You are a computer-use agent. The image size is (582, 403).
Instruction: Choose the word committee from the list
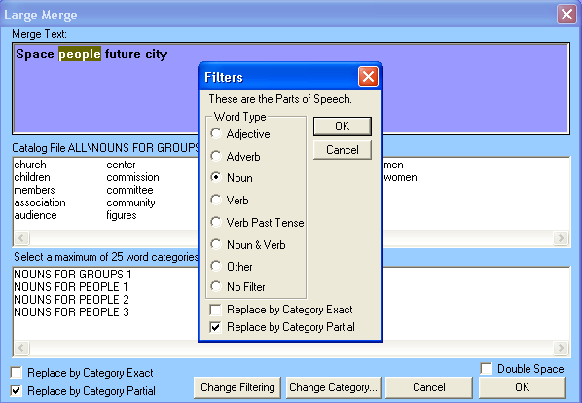click(129, 190)
